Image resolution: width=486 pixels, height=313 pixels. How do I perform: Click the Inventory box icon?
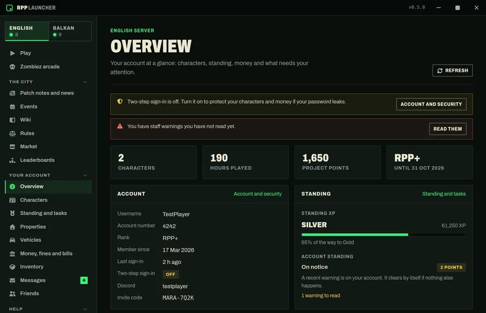(12, 267)
